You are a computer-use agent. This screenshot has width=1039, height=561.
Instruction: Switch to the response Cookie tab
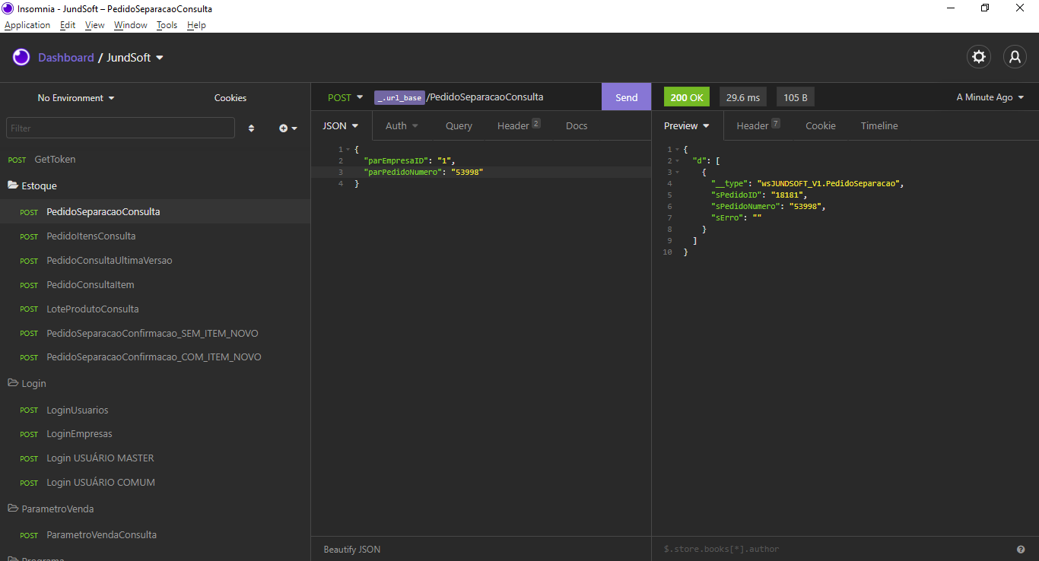click(x=821, y=126)
